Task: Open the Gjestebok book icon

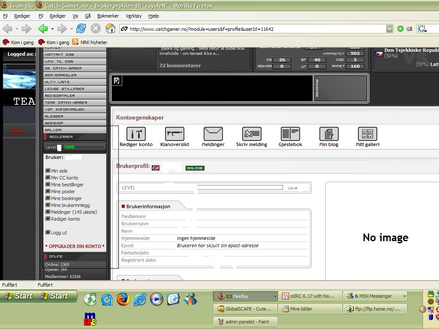Action: 290,134
